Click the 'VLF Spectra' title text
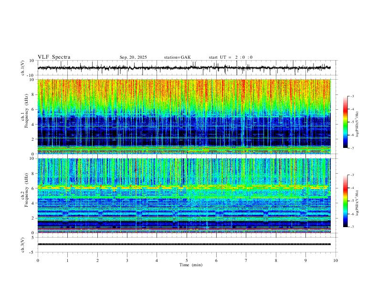This screenshot has width=378, height=292. [x=54, y=57]
